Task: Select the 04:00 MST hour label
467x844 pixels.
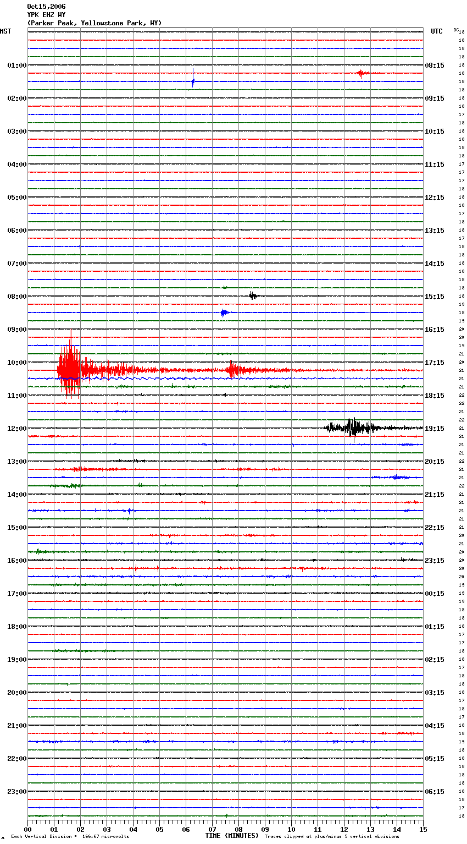Action: [16, 165]
